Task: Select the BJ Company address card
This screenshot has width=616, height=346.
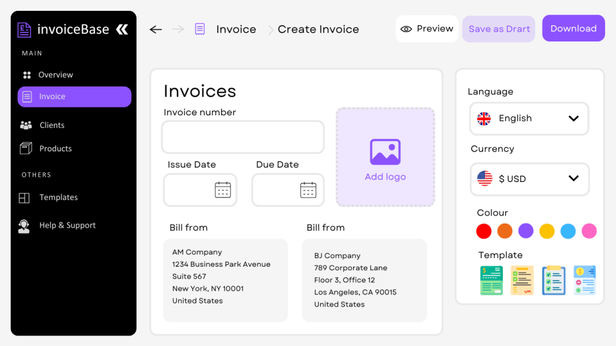Action: (x=364, y=280)
